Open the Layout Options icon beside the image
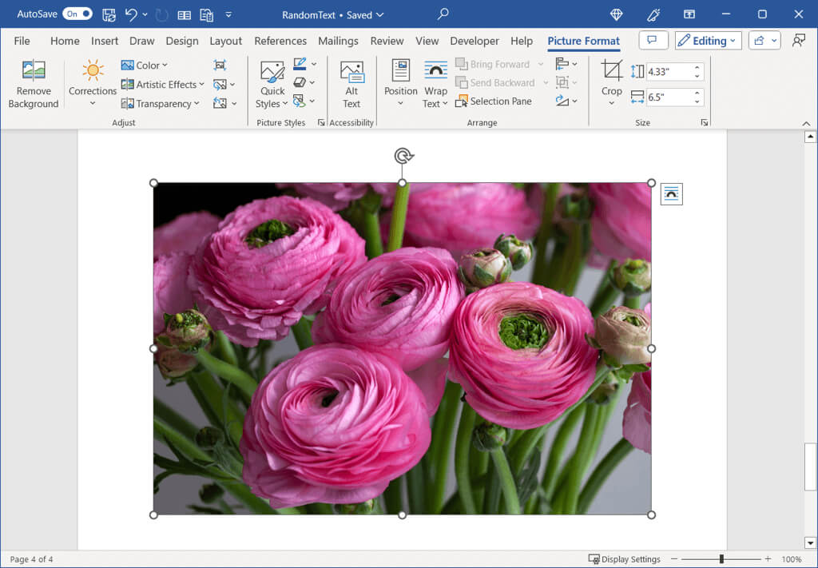This screenshot has height=568, width=818. coord(671,194)
